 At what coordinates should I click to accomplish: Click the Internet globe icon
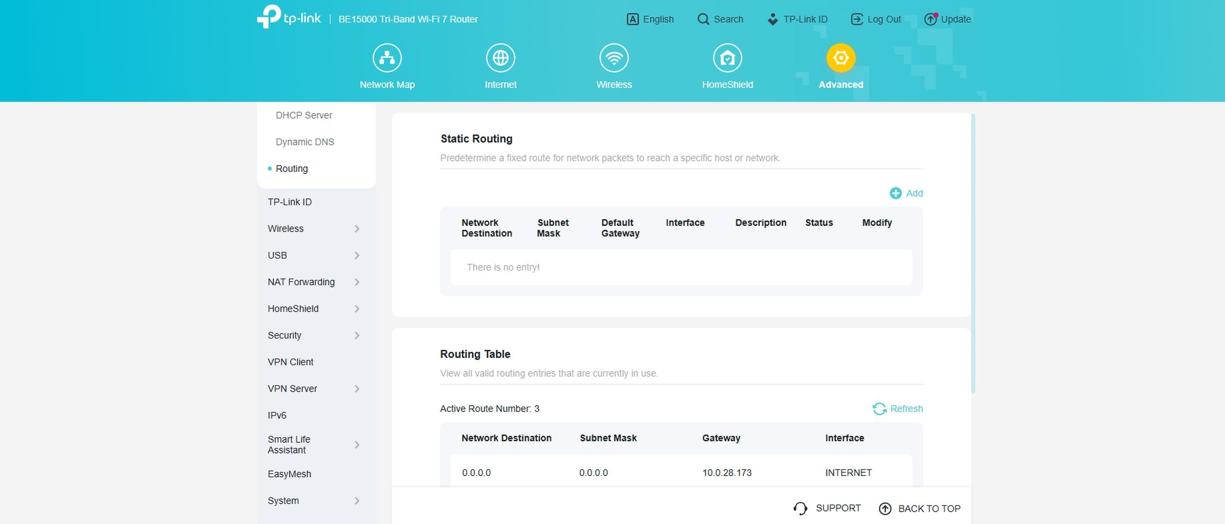click(x=500, y=58)
